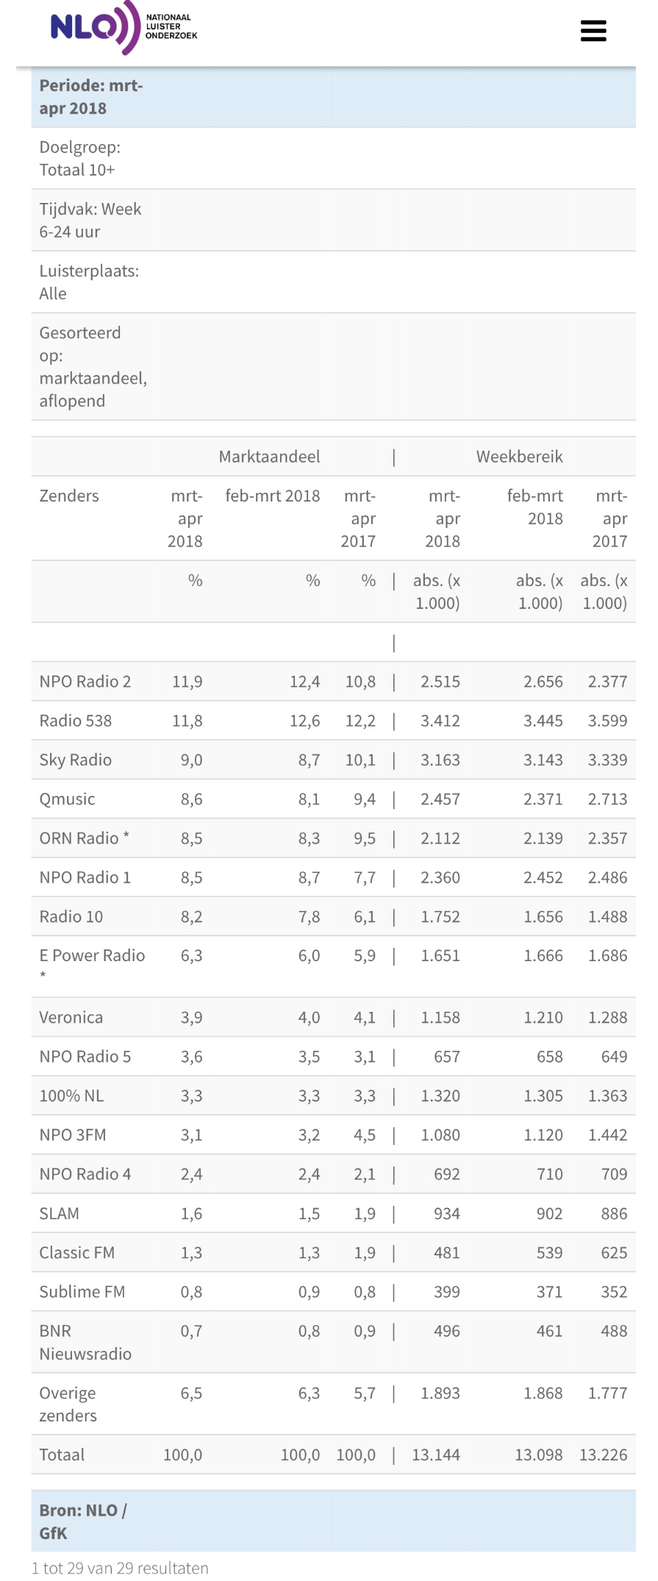Click the Overige zenders row label
This screenshot has width=658, height=1581.
coord(68,1405)
